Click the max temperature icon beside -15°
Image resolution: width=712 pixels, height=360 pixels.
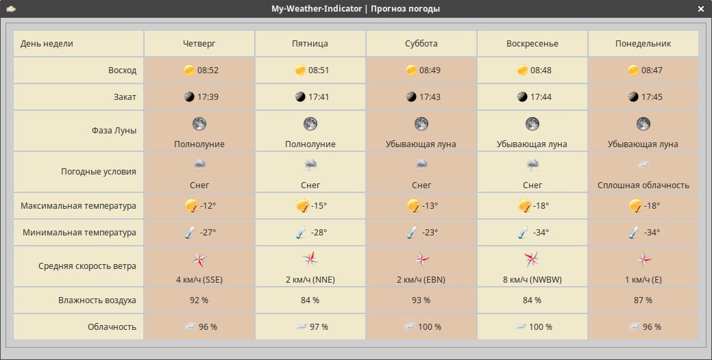click(302, 205)
